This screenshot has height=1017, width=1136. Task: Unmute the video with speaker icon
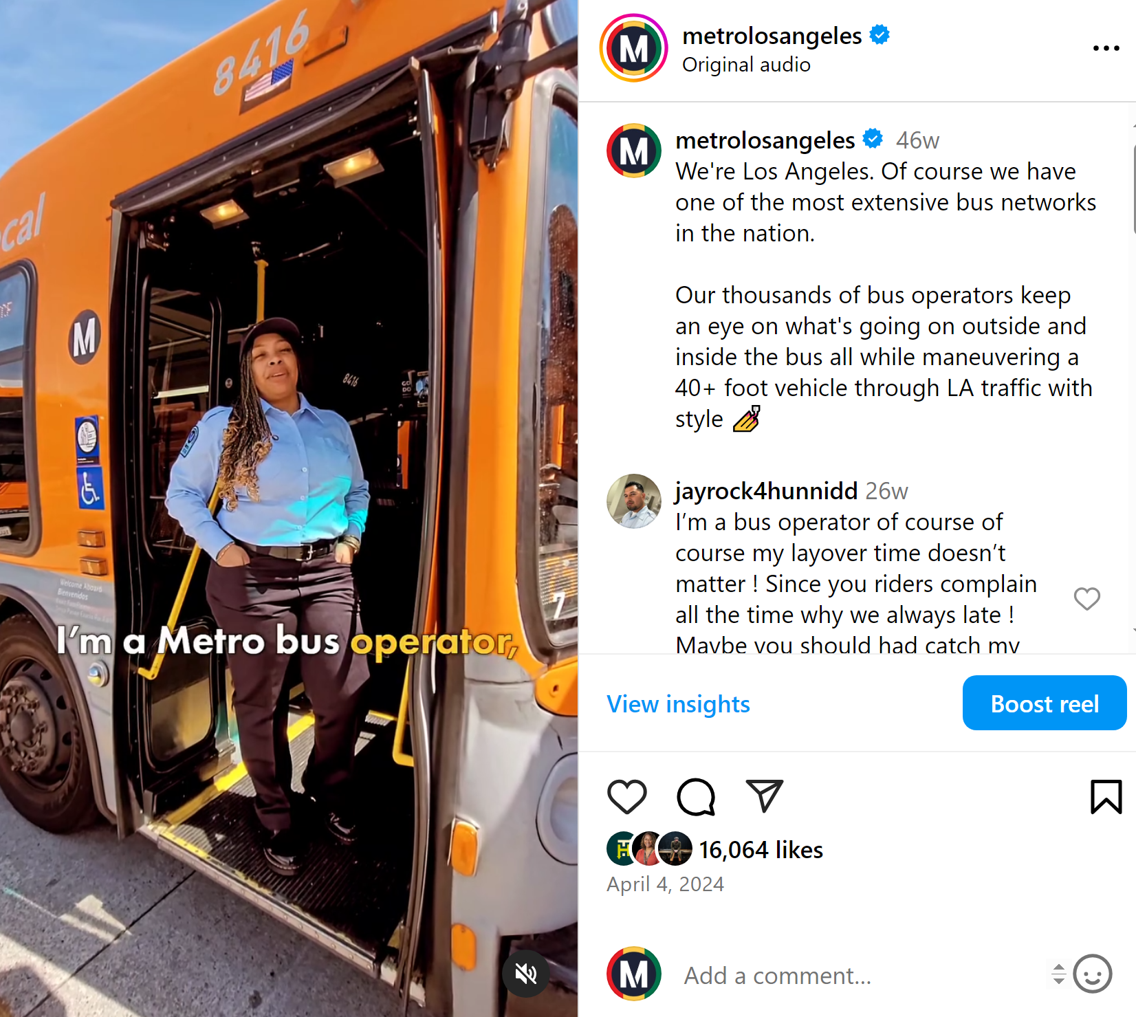(526, 973)
